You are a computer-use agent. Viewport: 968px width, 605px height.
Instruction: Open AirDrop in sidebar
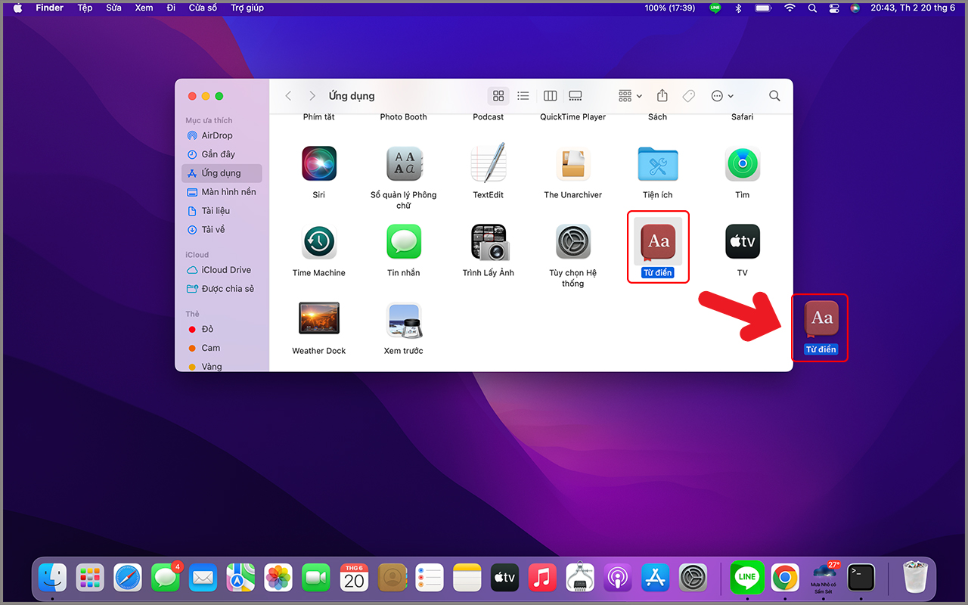tap(222, 135)
